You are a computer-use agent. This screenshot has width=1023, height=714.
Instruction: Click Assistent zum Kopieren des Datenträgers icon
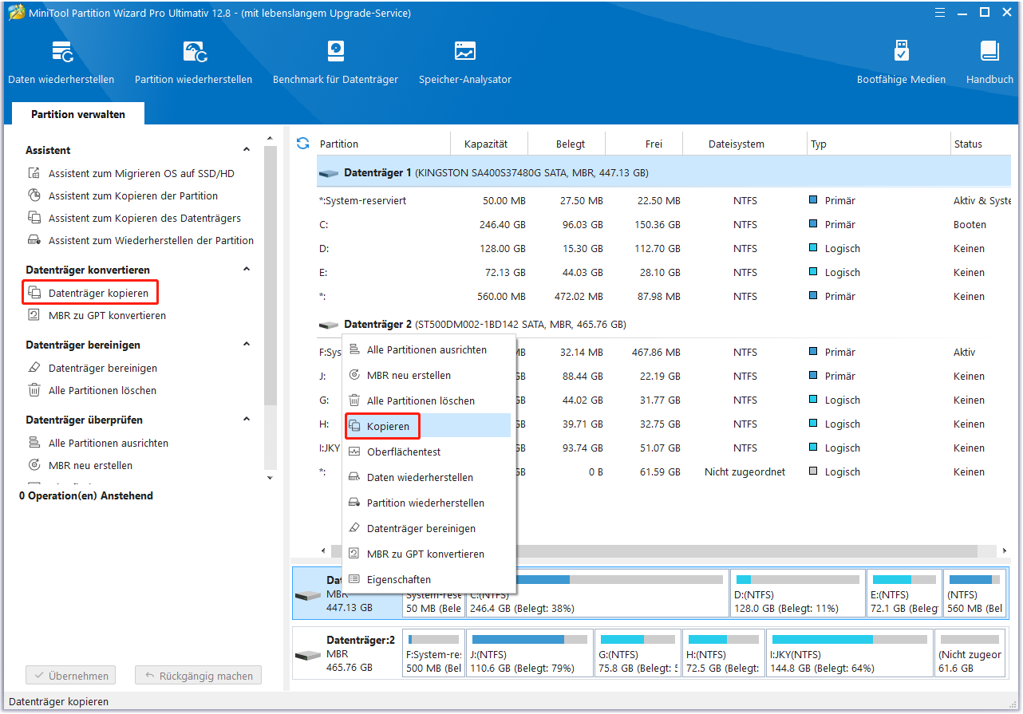pyautogui.click(x=34, y=218)
